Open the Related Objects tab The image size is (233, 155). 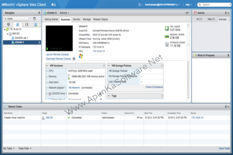(x=101, y=19)
